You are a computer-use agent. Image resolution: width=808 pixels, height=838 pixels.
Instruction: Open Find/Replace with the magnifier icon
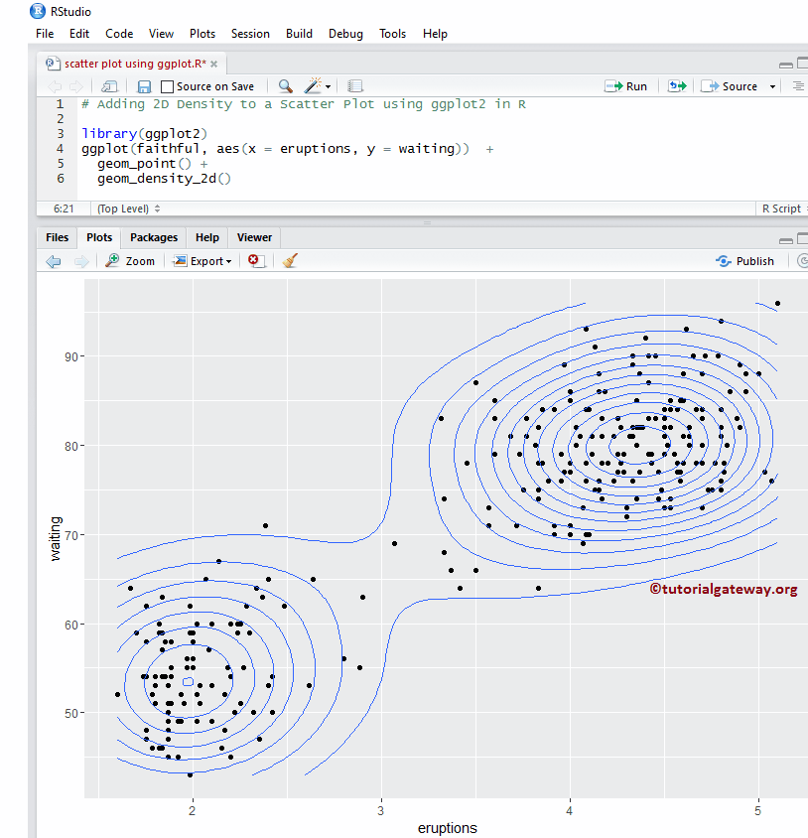pos(283,86)
